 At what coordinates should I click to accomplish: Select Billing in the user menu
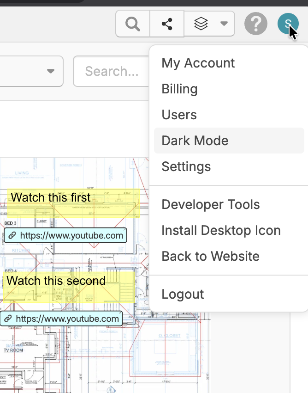[x=179, y=89]
